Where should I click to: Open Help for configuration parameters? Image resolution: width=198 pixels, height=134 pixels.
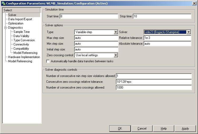pos(164,128)
